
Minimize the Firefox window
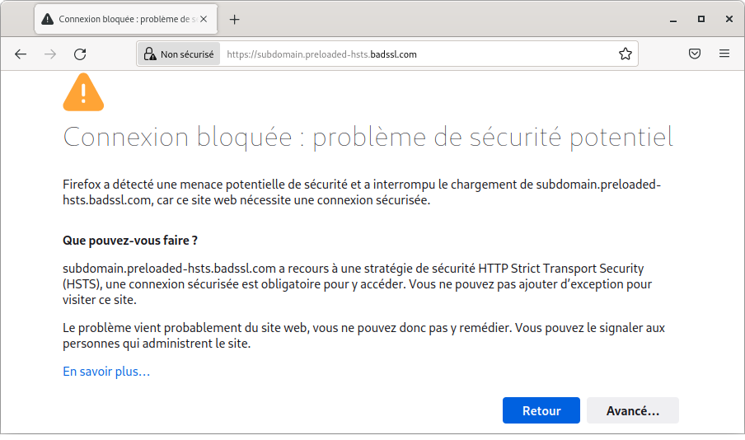pyautogui.click(x=674, y=19)
